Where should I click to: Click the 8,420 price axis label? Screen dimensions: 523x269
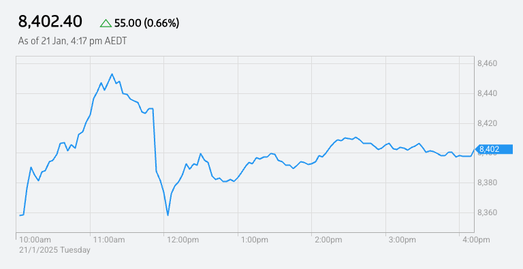(x=488, y=123)
